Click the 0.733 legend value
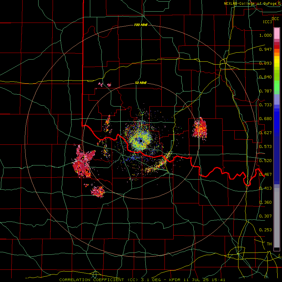Image resolution: width=282 pixels, height=282 pixels. (265, 105)
